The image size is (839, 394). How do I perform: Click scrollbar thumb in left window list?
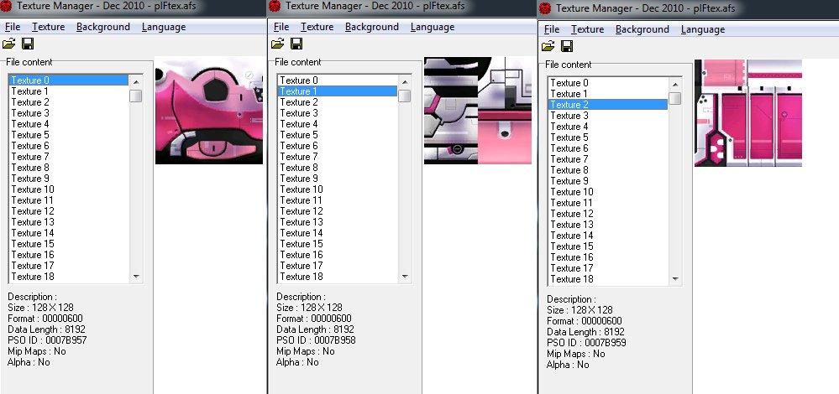pyautogui.click(x=135, y=96)
